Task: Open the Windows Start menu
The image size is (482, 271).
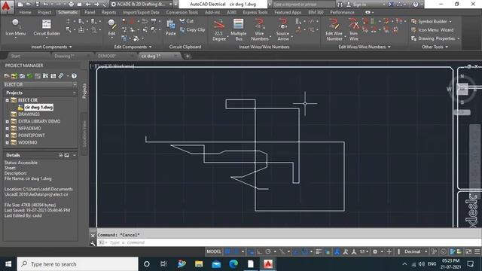Action: pos(8,264)
